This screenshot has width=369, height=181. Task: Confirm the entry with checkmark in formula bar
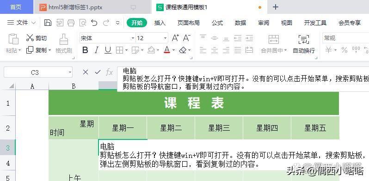(98, 72)
